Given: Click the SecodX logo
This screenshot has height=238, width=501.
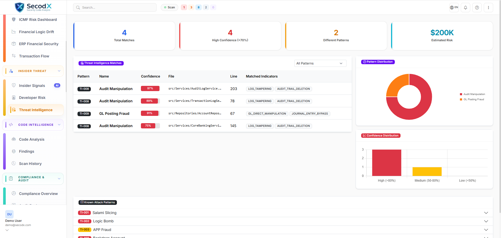Looking at the screenshot, I should click(x=33, y=7).
